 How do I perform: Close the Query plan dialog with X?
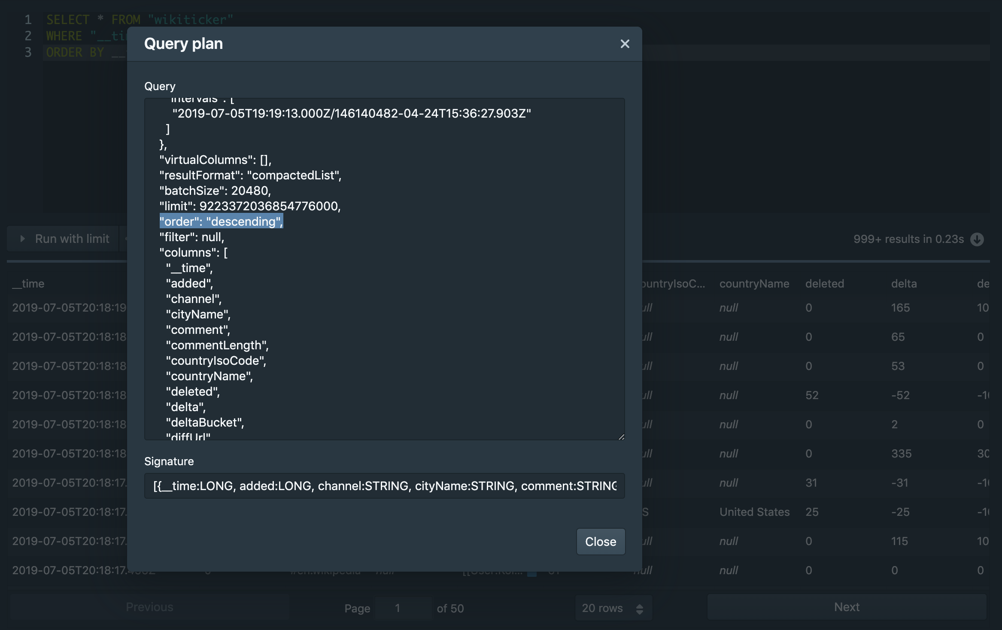(625, 44)
